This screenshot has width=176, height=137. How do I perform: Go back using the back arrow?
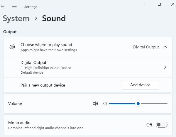(3, 6)
